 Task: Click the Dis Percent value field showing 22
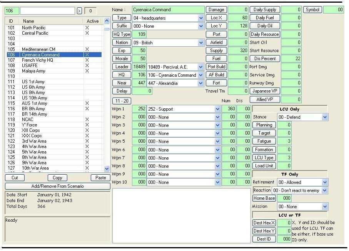291,59
